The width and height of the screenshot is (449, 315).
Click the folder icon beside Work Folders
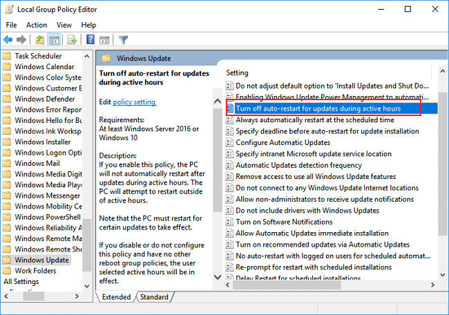click(7, 271)
